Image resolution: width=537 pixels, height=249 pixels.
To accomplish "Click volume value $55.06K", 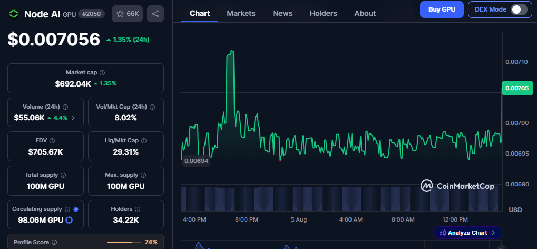I will click(x=29, y=118).
